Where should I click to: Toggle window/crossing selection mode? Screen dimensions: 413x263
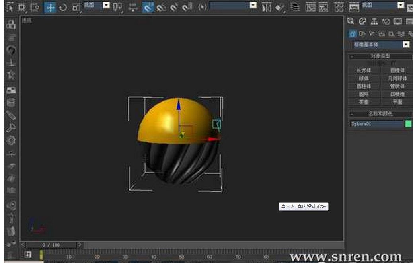(35, 8)
